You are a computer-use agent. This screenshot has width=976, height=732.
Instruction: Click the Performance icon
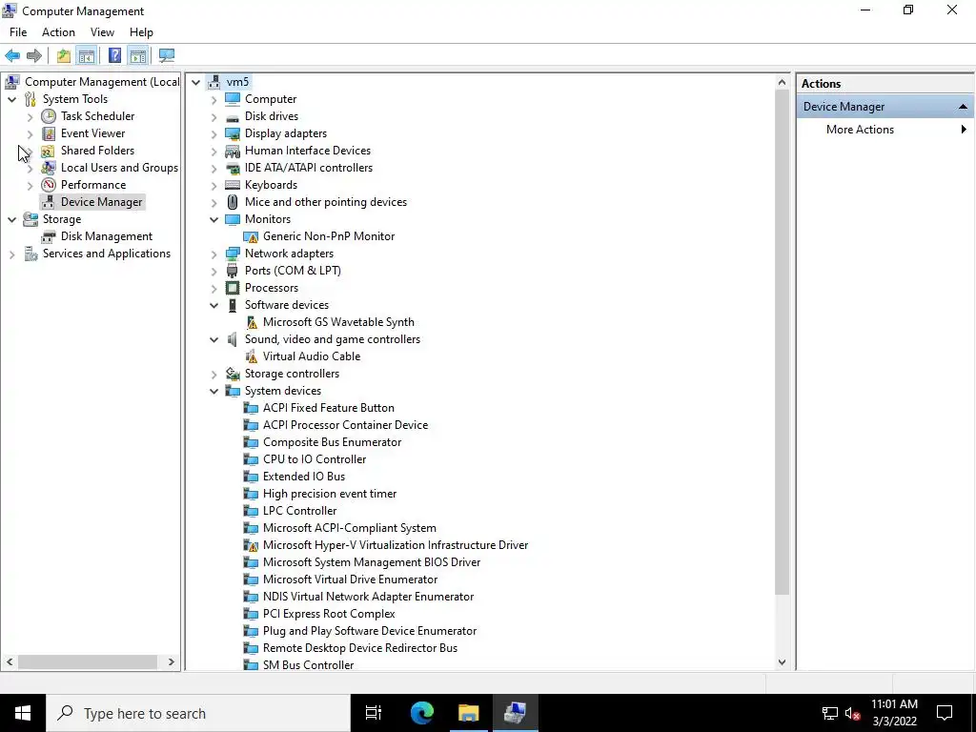point(49,185)
